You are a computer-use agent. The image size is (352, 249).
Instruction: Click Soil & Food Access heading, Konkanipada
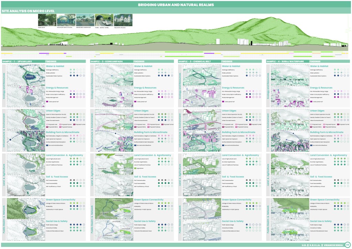145,177
